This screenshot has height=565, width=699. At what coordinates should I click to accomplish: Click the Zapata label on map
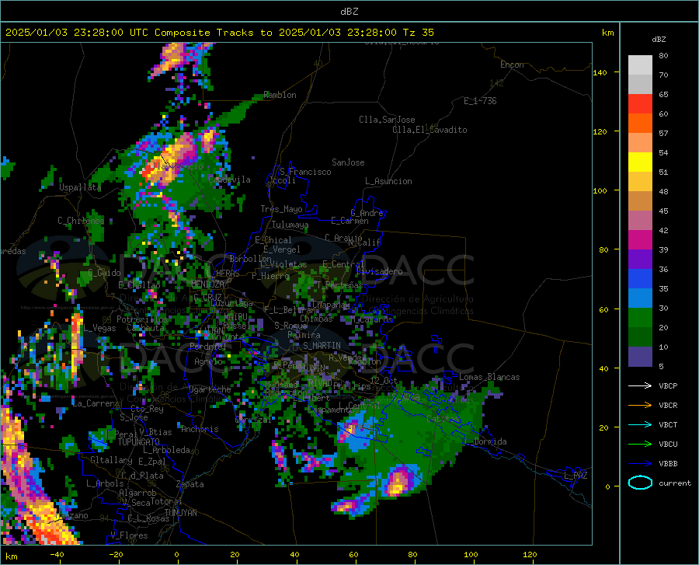[190, 484]
